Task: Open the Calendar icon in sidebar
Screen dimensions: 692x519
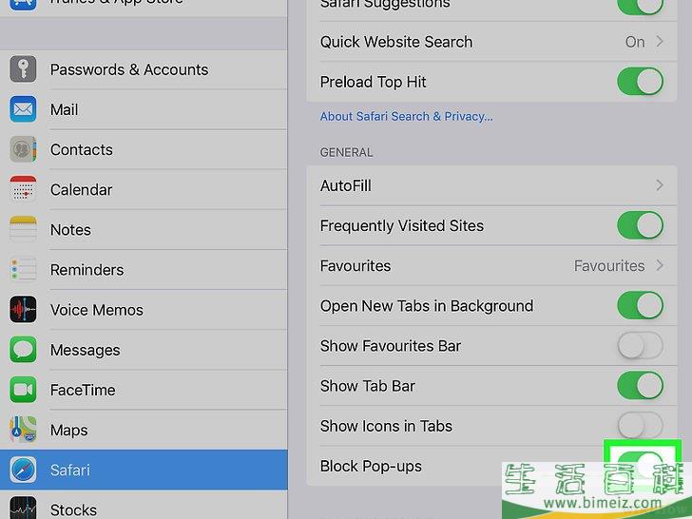Action: point(23,189)
